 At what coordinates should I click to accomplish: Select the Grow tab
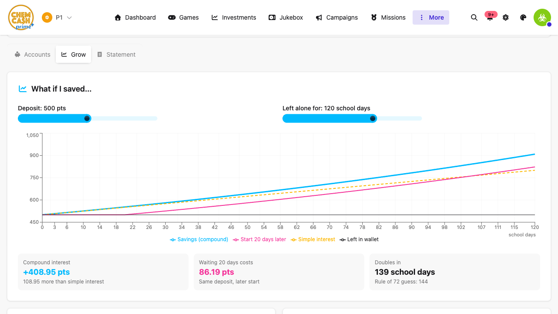point(73,55)
